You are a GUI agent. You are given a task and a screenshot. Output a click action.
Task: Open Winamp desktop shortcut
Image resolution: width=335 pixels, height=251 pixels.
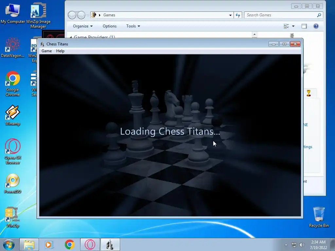[x=13, y=115]
